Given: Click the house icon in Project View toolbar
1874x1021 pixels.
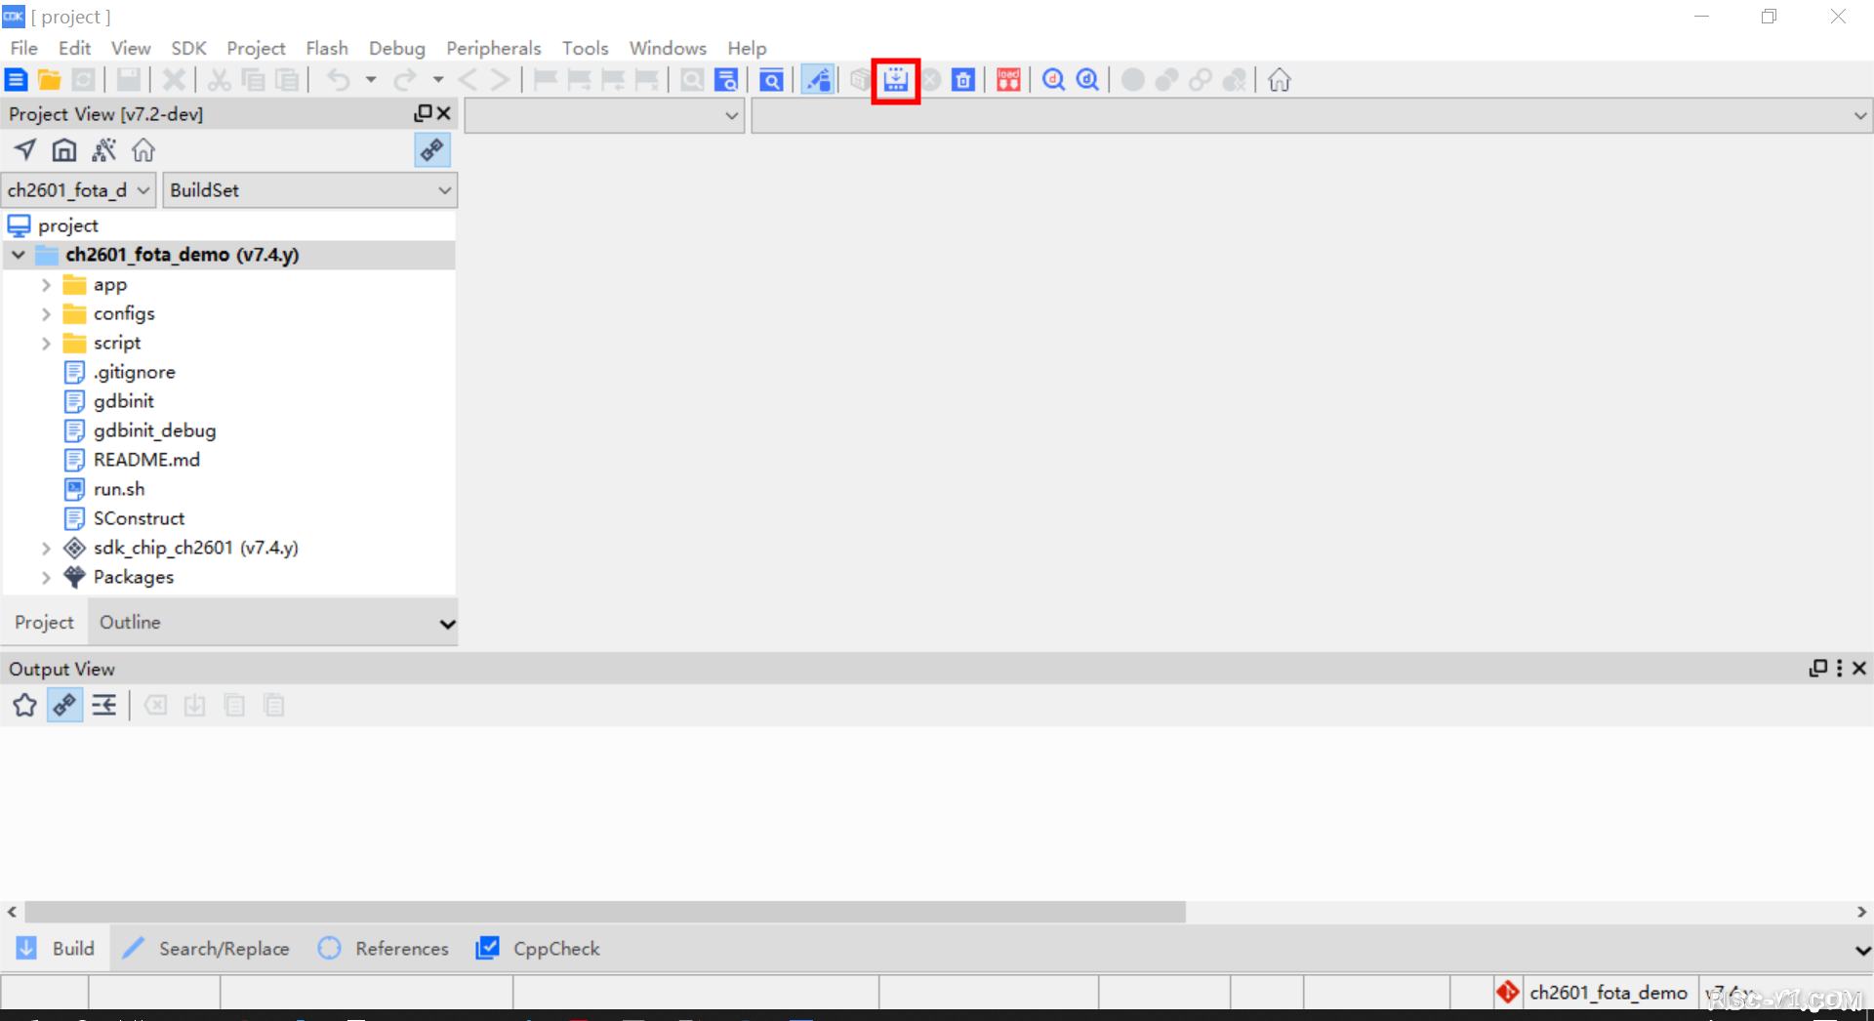Looking at the screenshot, I should pyautogui.click(x=143, y=150).
